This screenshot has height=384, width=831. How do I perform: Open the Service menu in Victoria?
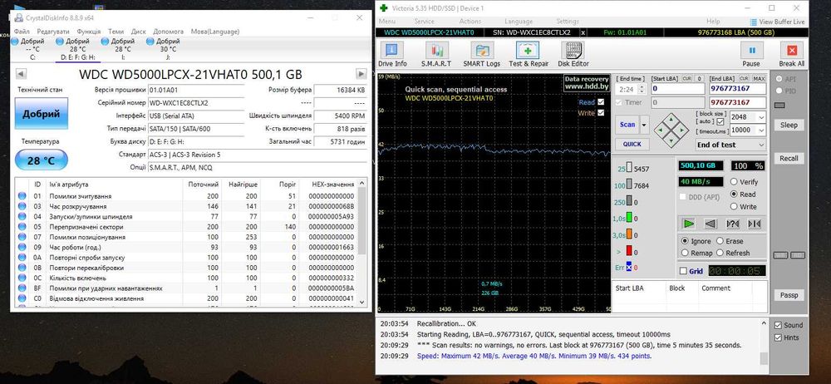(x=424, y=22)
